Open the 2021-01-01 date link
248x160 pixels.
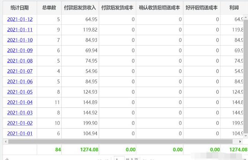[x=20, y=133]
